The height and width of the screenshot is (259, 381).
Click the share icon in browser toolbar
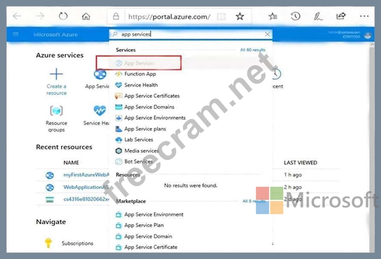[x=341, y=16]
